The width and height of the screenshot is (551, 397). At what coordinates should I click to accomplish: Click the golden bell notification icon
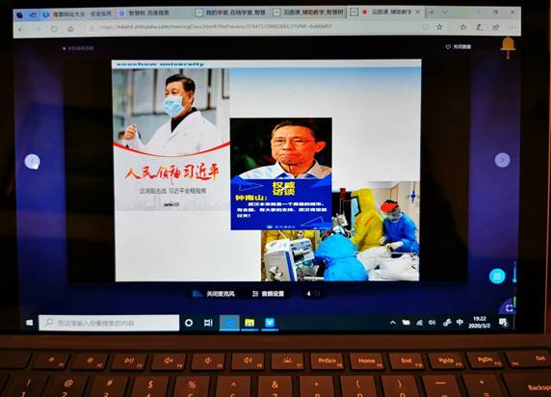[x=508, y=47]
